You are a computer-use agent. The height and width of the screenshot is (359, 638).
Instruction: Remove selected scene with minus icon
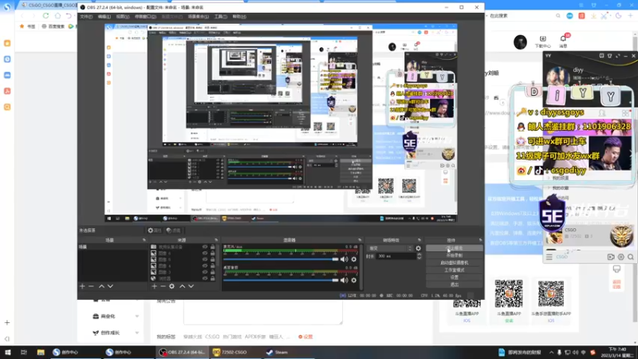tap(91, 286)
